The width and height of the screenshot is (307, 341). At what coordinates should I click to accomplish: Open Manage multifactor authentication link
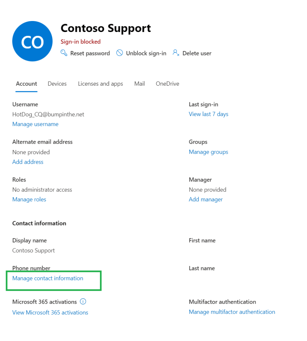(232, 312)
